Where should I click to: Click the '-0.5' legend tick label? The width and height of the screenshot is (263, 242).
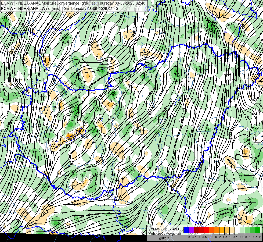[235, 237]
